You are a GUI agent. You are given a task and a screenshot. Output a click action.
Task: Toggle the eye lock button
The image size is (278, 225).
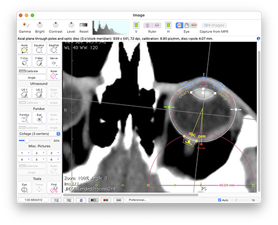pyautogui.click(x=187, y=25)
